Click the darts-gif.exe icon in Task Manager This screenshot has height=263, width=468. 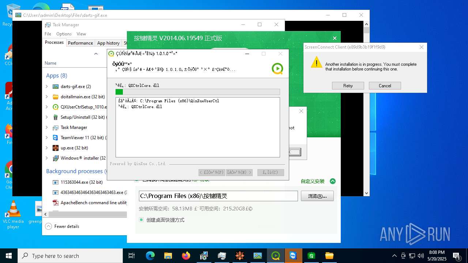[x=56, y=87]
